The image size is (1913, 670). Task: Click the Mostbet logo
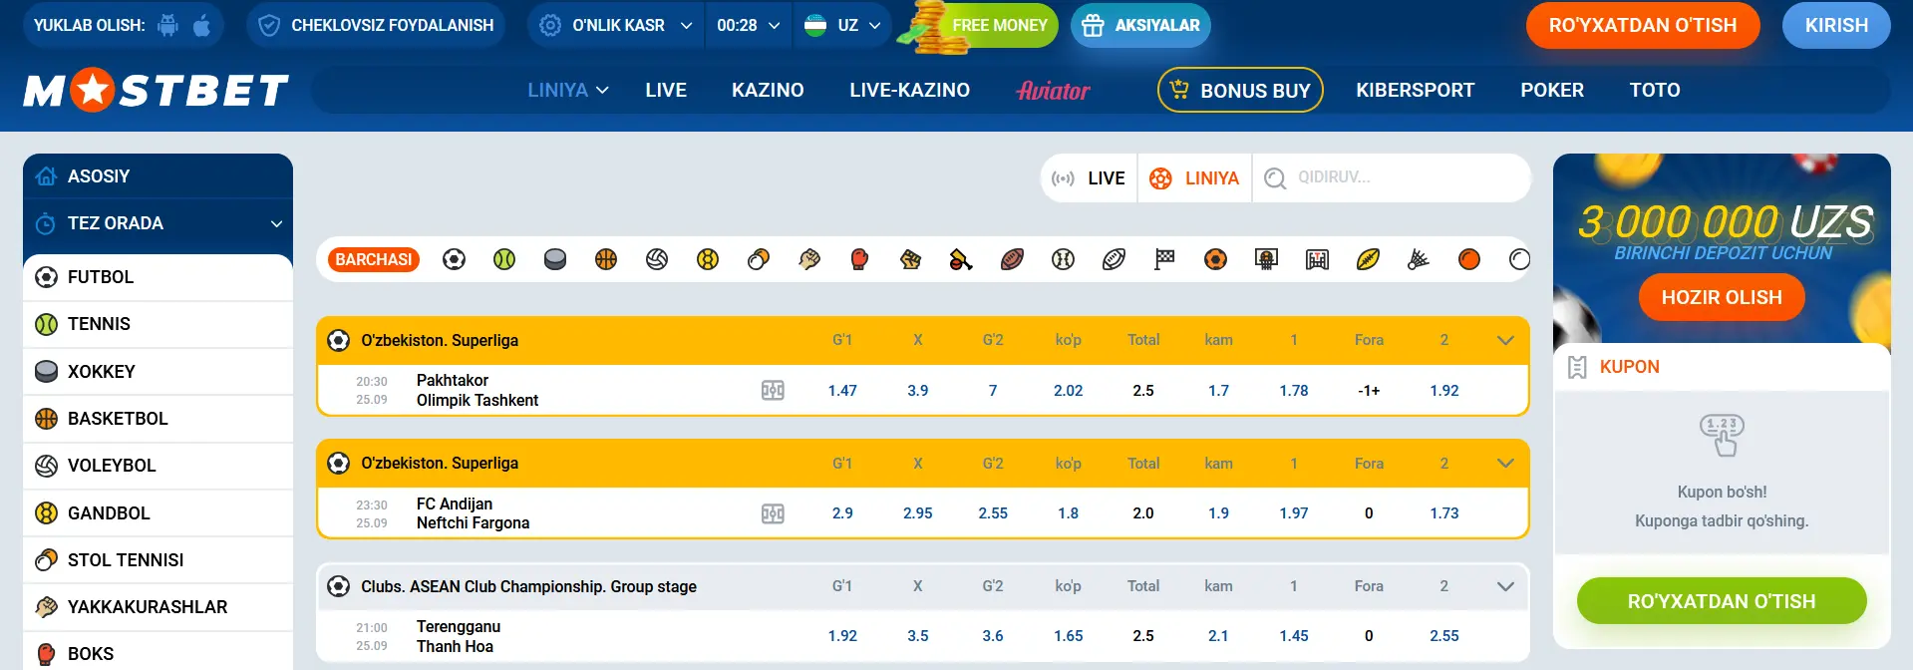(x=157, y=90)
